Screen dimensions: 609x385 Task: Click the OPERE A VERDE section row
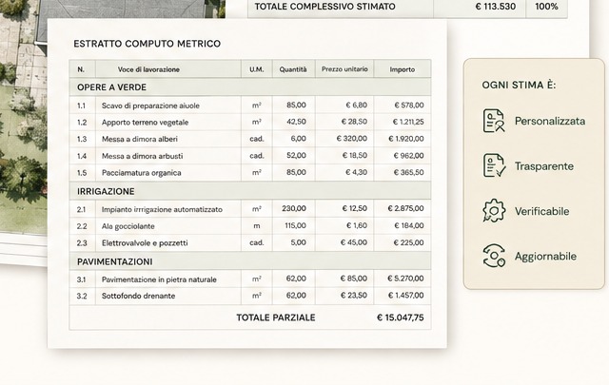250,87
